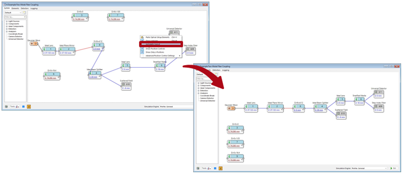402x174 pixels.
Task: Click the paste icon in the context menu
Action: 142,37
